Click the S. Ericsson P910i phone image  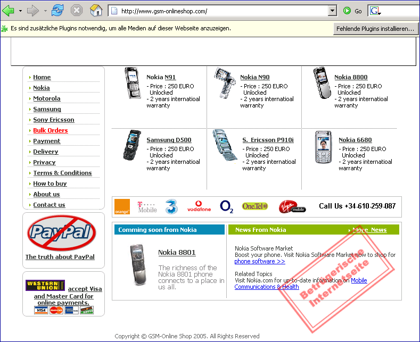click(x=225, y=145)
